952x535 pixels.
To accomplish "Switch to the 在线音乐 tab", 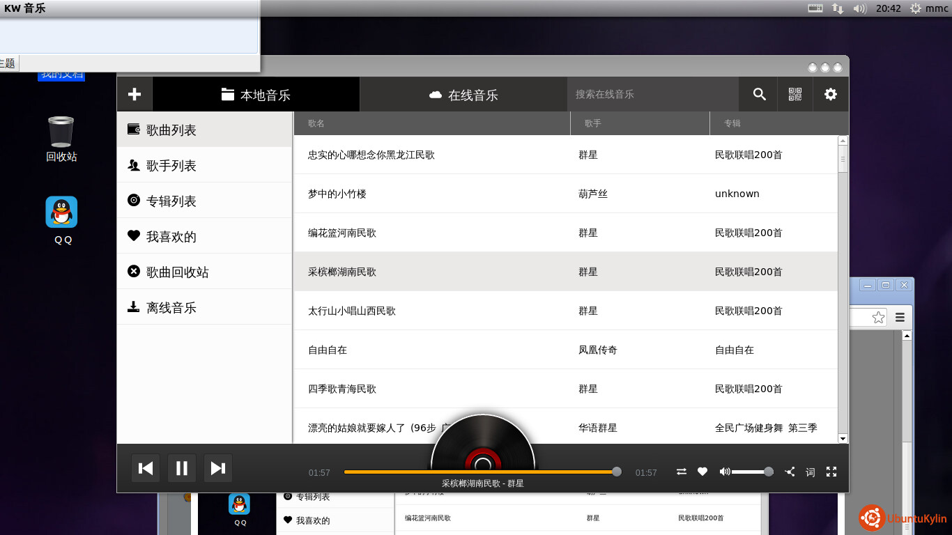I will coord(463,95).
